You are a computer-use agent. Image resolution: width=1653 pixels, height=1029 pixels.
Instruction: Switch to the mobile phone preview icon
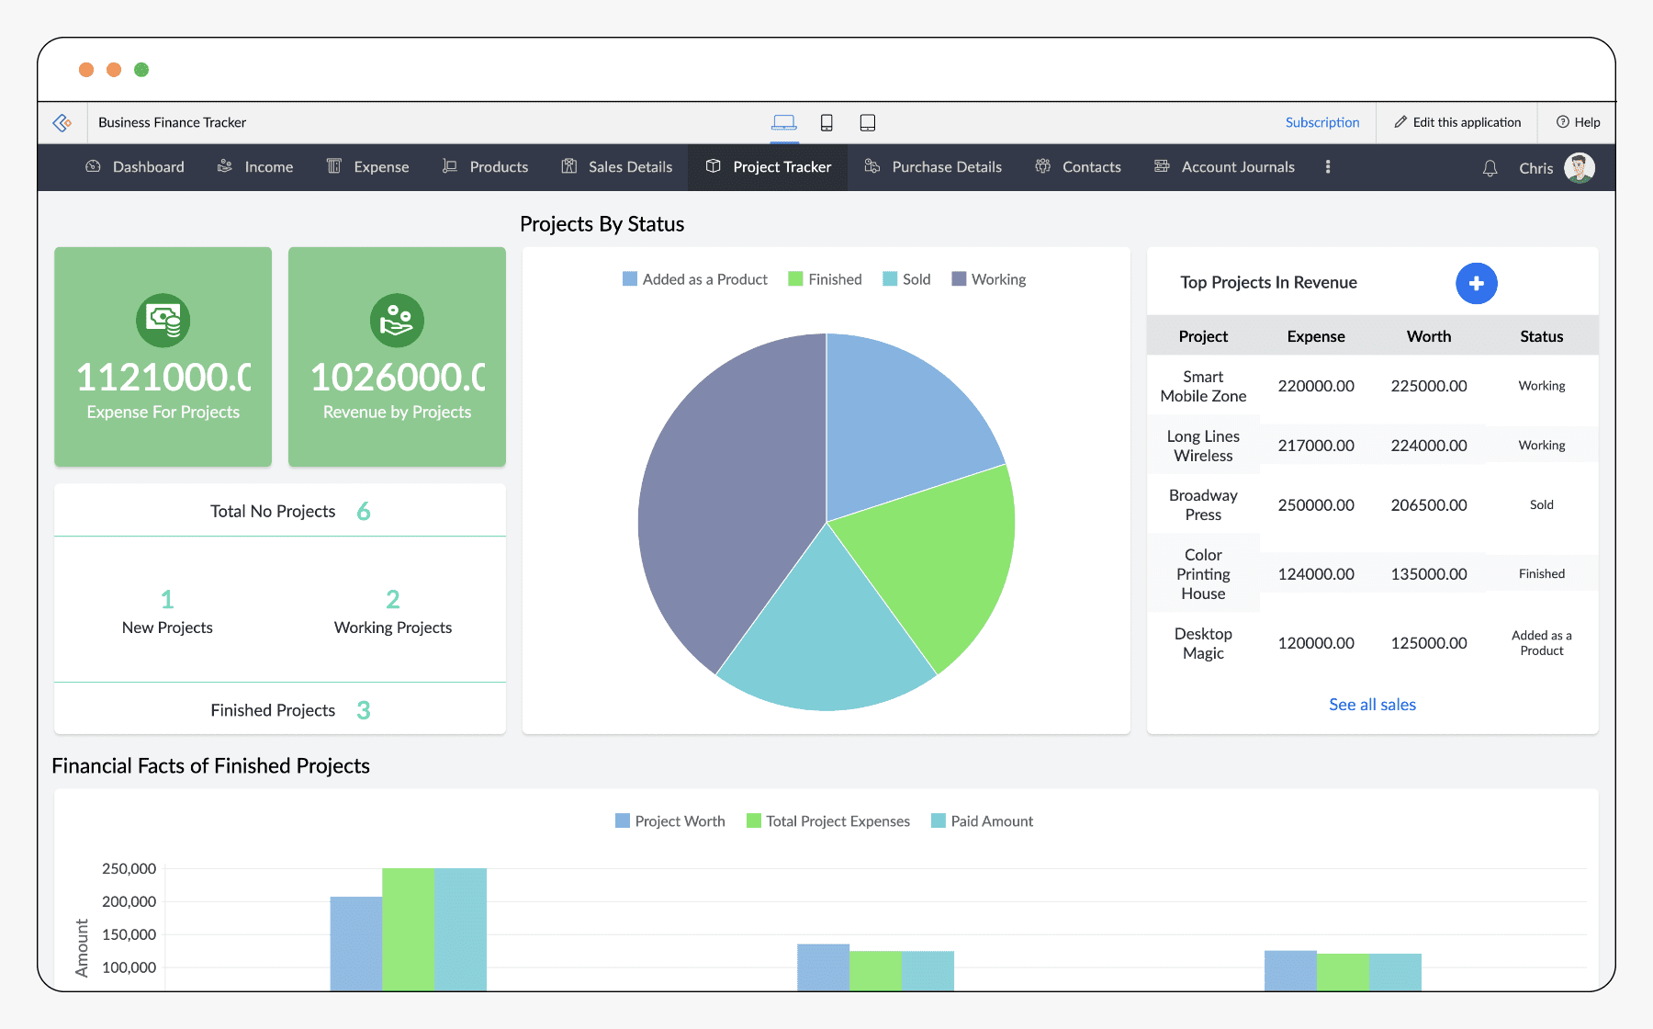[827, 121]
